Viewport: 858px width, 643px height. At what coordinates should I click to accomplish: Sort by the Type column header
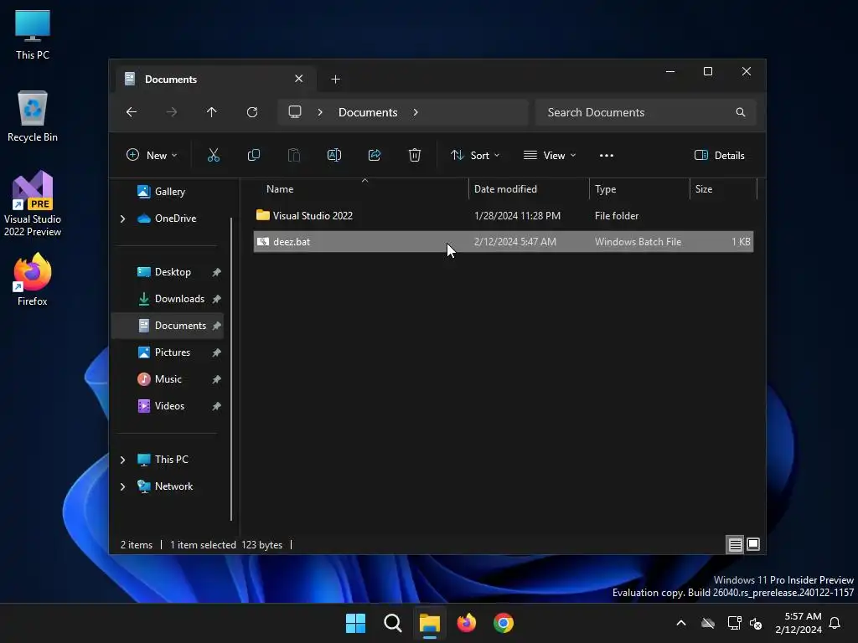(x=639, y=189)
